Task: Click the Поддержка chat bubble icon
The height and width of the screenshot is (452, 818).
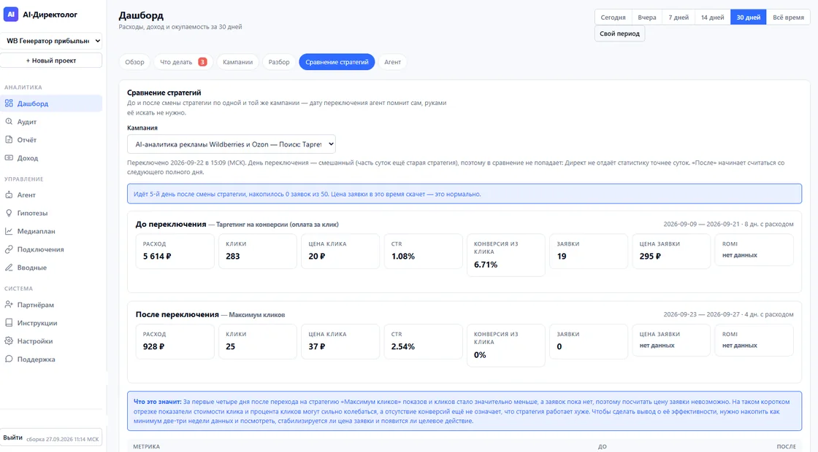Action: (x=9, y=359)
